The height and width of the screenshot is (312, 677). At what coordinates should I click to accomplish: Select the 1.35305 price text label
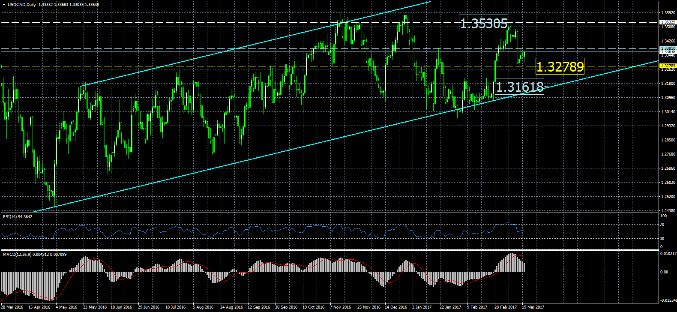click(483, 24)
